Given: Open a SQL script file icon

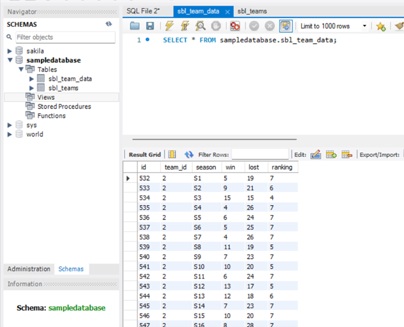Looking at the screenshot, I should [135, 26].
